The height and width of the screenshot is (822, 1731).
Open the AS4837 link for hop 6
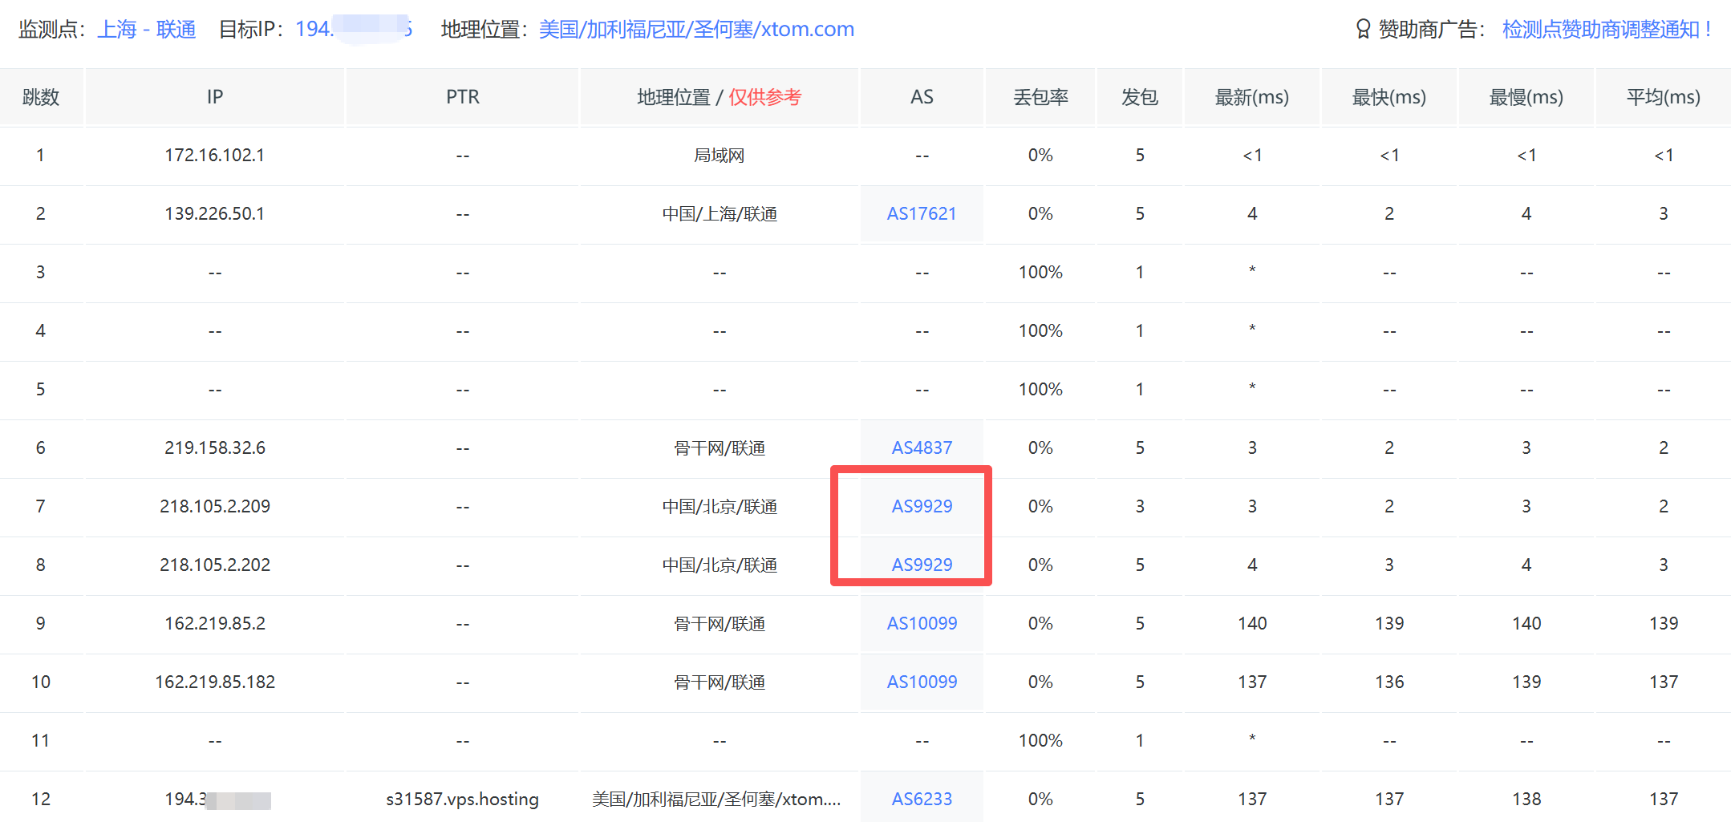(x=922, y=448)
